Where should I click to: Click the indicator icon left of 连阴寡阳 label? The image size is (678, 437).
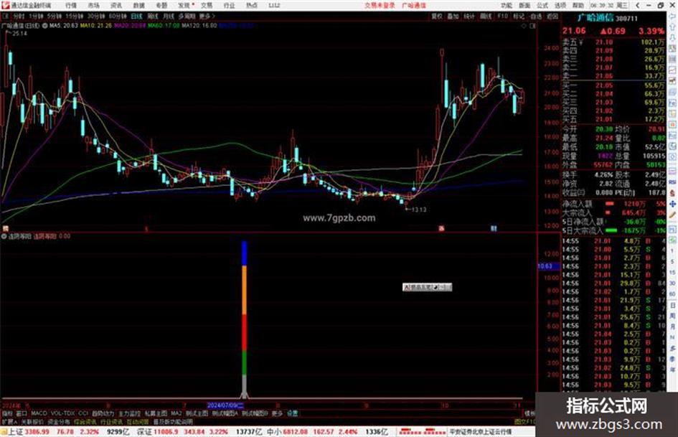[x=4, y=236]
